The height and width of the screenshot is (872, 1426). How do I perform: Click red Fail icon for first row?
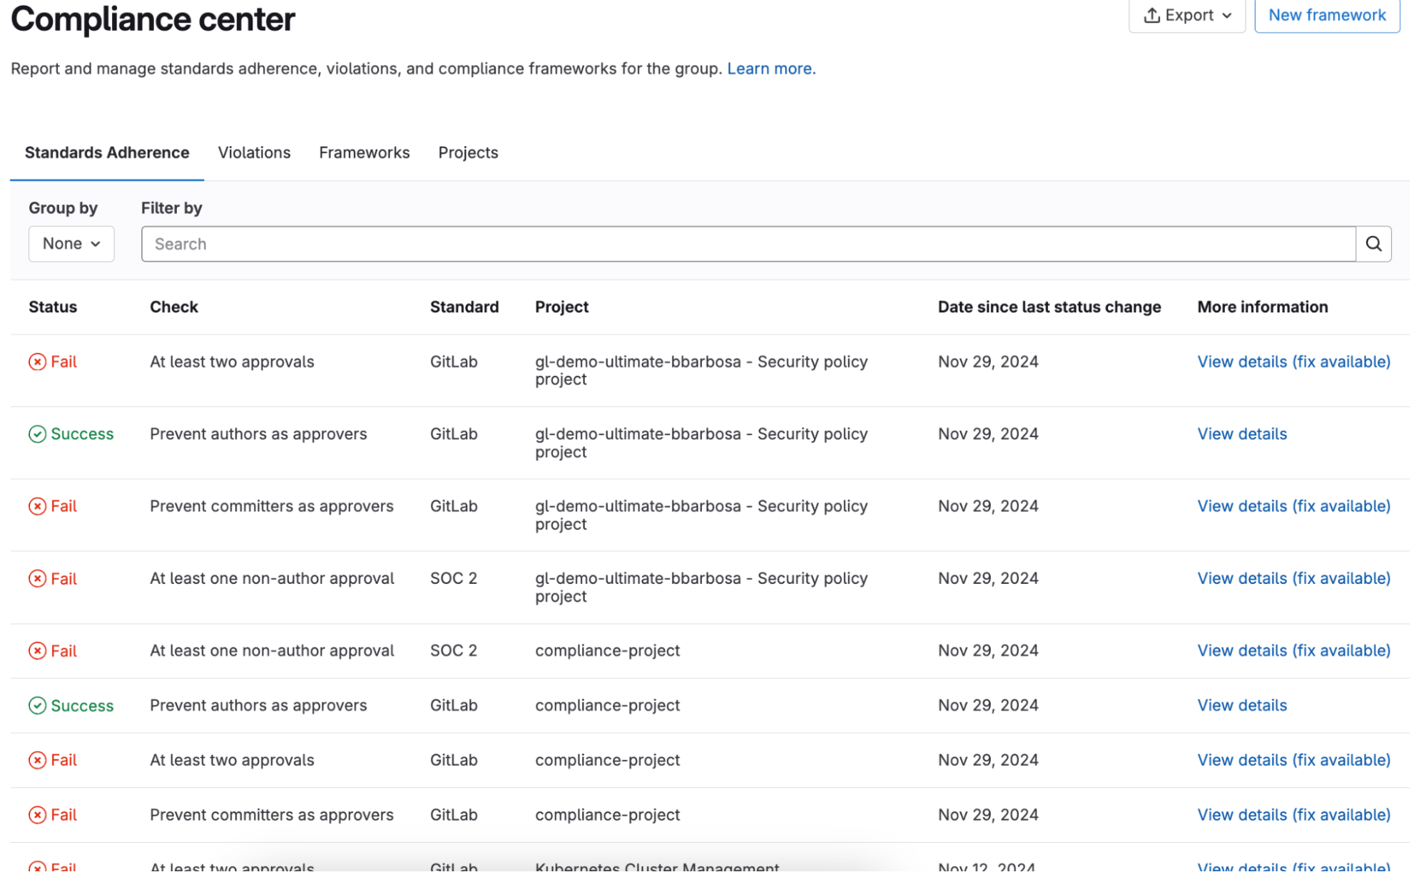tap(37, 362)
